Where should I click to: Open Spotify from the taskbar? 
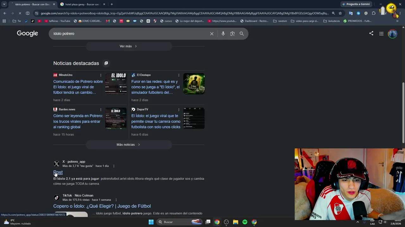245,222
